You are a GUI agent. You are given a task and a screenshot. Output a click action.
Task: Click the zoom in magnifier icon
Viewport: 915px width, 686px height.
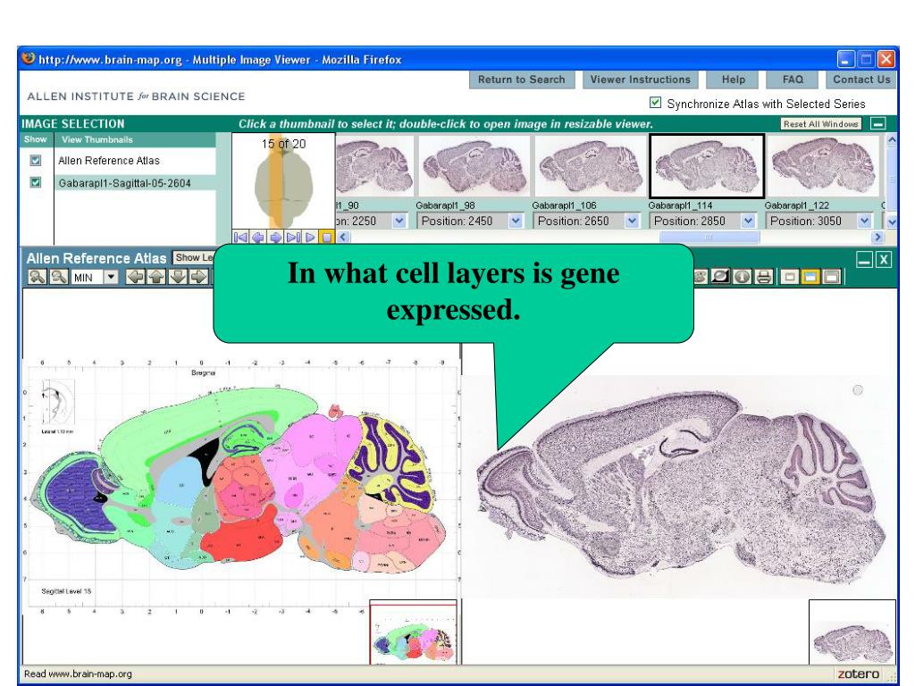(38, 277)
